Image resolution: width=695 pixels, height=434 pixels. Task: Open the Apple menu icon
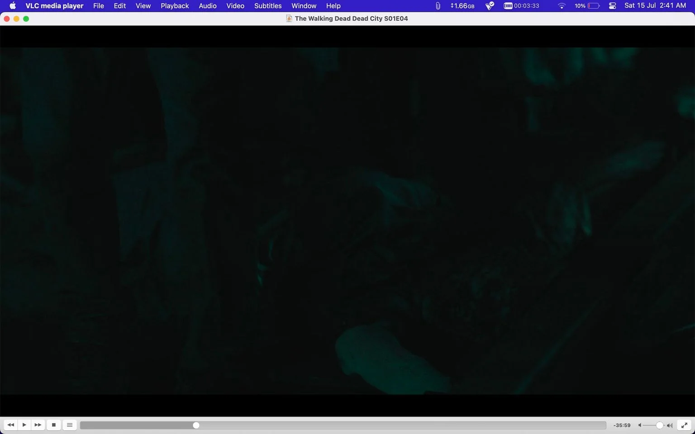click(x=13, y=6)
